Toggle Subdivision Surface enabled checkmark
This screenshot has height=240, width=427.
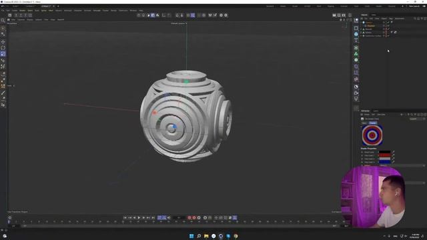tap(388, 35)
